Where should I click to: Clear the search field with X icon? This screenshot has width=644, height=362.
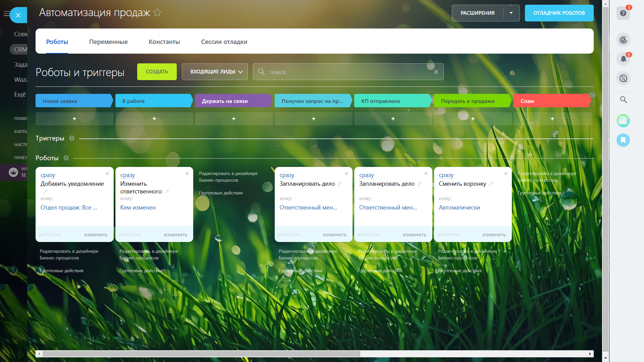(x=436, y=72)
